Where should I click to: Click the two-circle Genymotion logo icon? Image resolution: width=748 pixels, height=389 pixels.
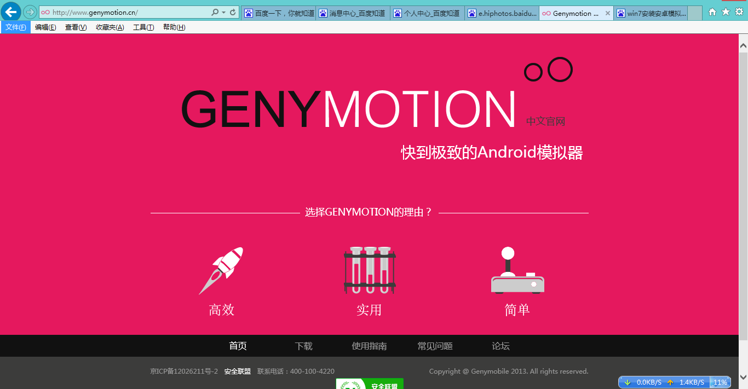pos(548,70)
